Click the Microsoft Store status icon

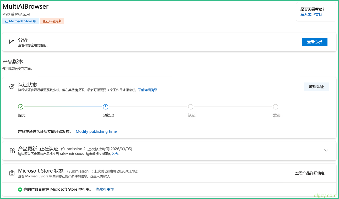(x=12, y=173)
